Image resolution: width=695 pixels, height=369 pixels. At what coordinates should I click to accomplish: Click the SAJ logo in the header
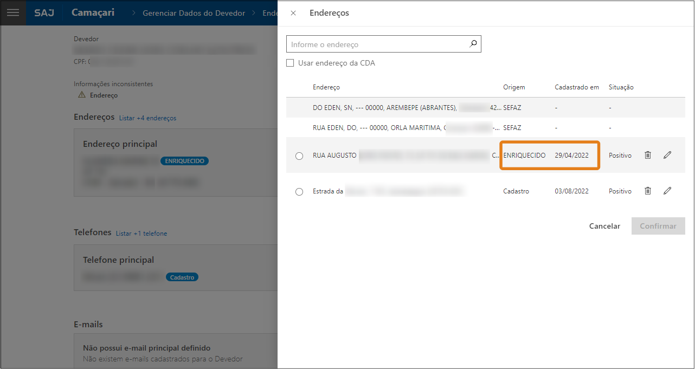[44, 13]
